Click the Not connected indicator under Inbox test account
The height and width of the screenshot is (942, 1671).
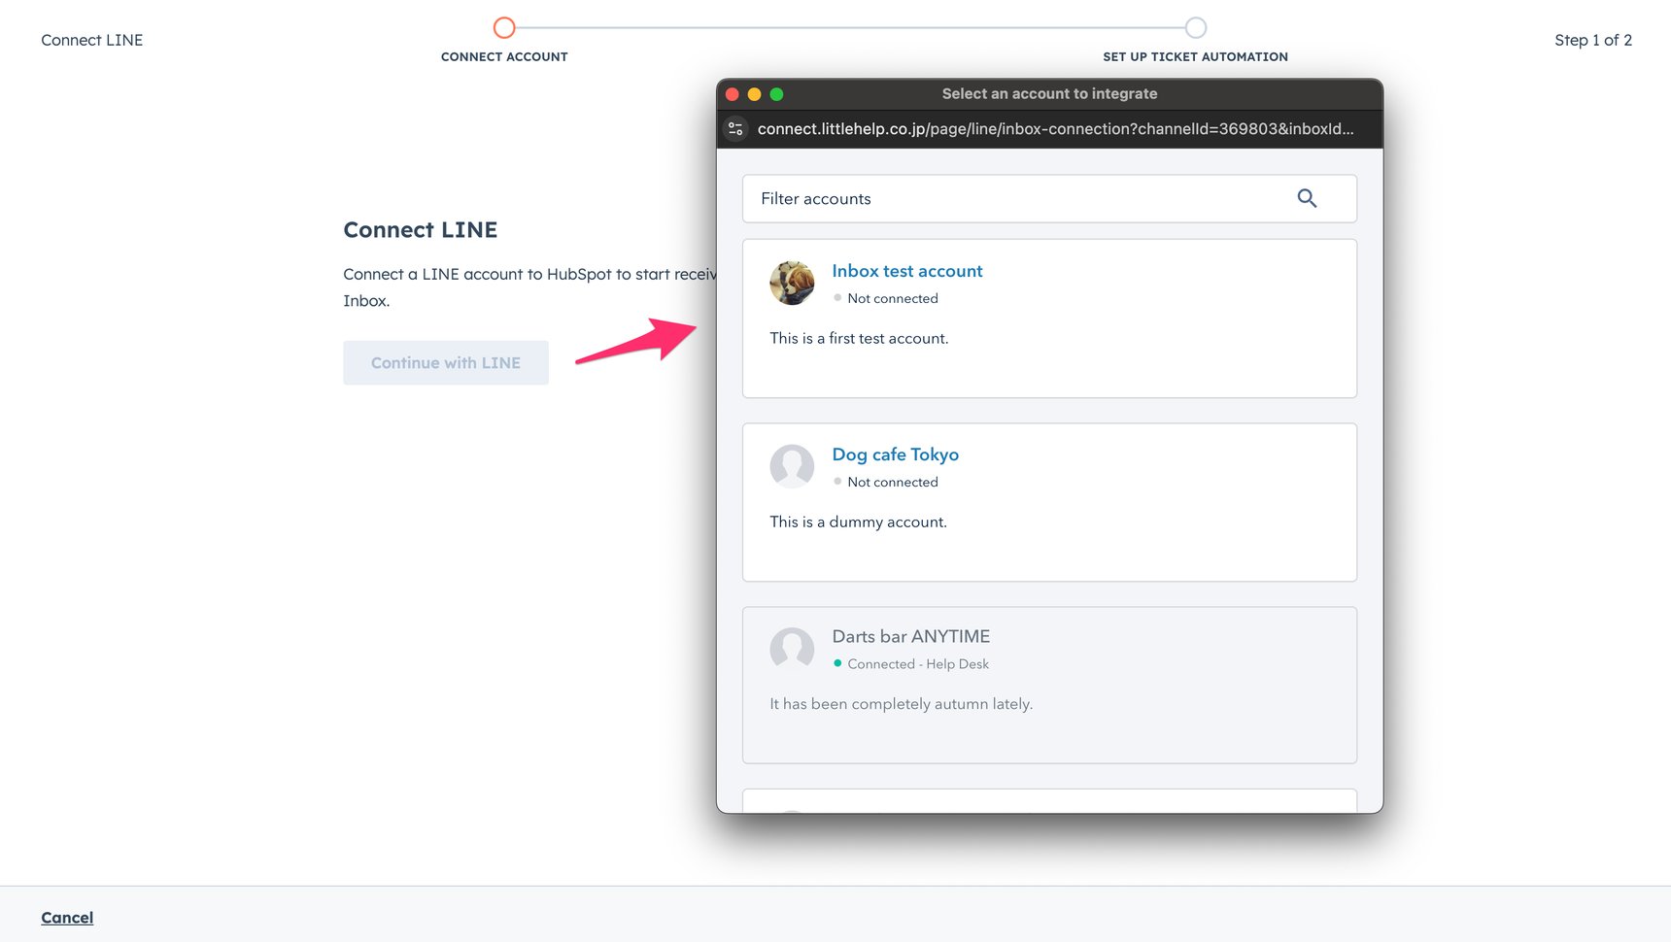tap(891, 298)
